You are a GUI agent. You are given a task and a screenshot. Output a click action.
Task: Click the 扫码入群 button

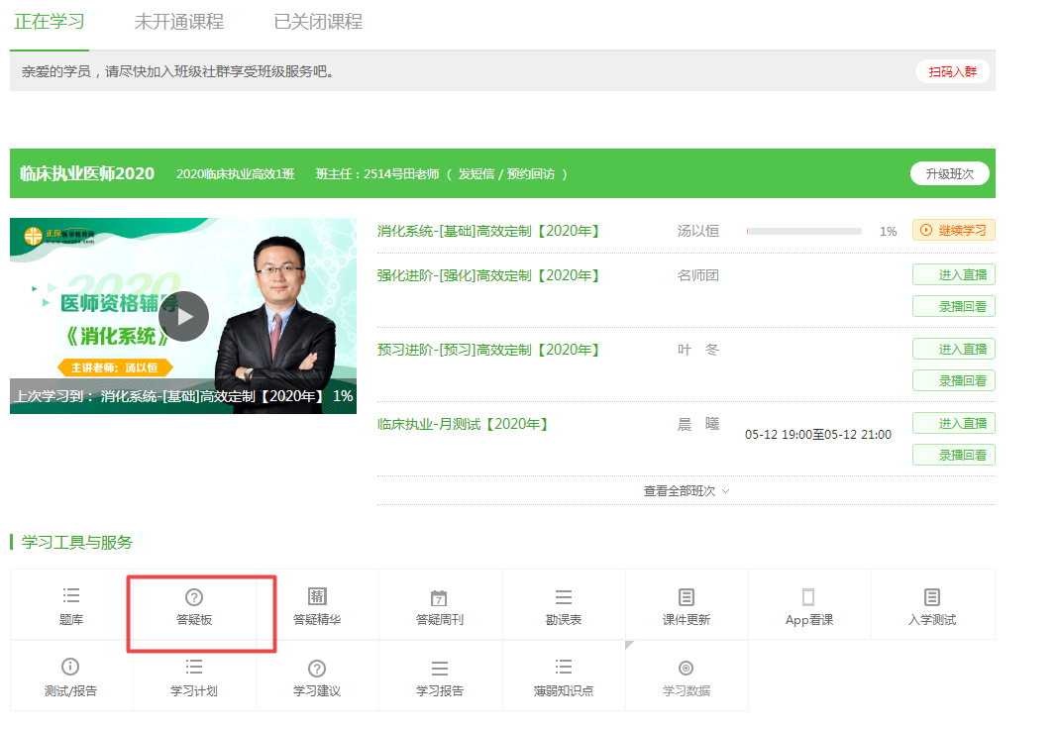pos(952,71)
